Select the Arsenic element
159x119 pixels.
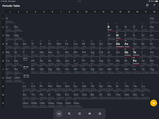[128, 44]
